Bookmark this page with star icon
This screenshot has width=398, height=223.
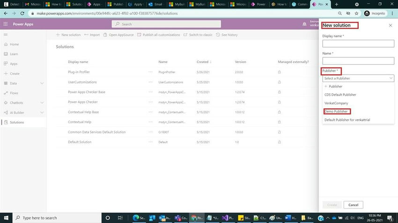click(x=356, y=14)
